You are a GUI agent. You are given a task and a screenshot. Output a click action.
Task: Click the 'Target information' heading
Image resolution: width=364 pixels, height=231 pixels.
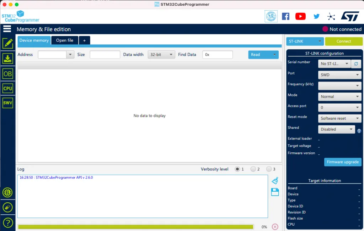point(325,181)
